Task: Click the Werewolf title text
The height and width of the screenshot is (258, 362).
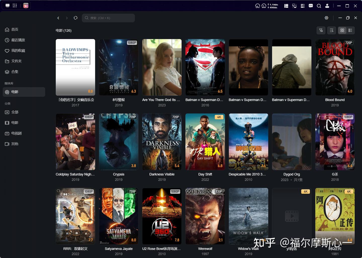Action: click(x=205, y=249)
